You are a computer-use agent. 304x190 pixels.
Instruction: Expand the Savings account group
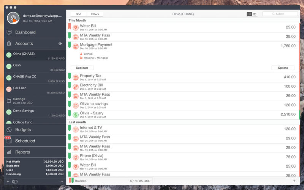[9, 100]
